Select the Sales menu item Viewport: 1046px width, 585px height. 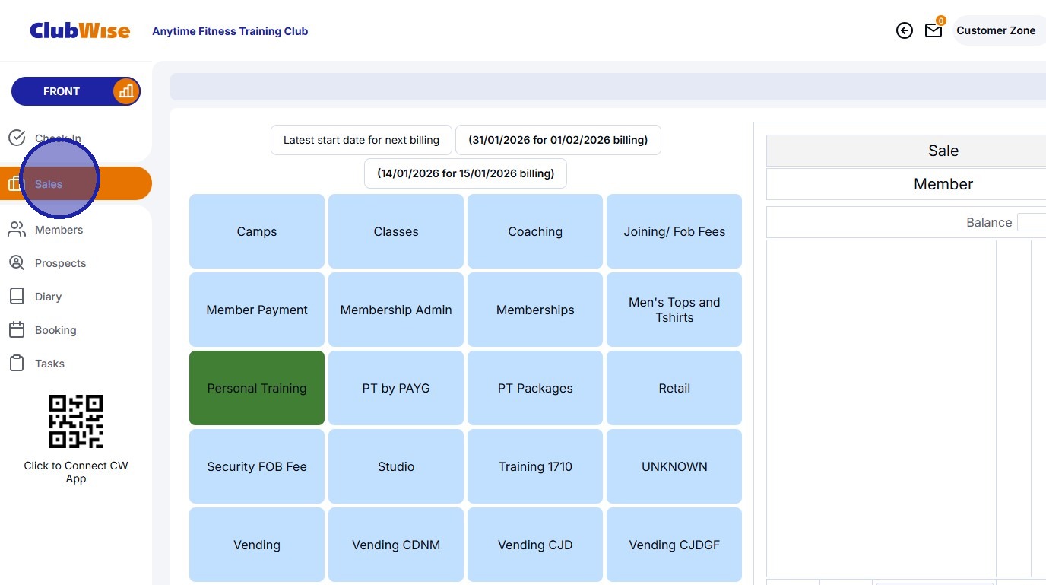(76, 183)
